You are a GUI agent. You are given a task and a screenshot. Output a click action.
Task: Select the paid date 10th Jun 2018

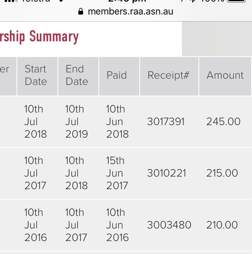pos(117,121)
